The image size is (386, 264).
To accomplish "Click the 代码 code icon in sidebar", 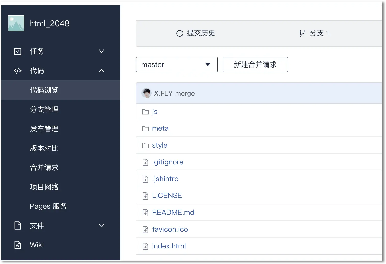I will coord(17,71).
